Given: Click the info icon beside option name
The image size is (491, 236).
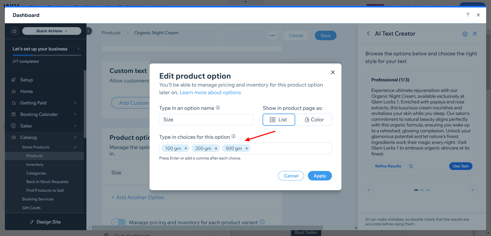Looking at the screenshot, I should pos(218,108).
